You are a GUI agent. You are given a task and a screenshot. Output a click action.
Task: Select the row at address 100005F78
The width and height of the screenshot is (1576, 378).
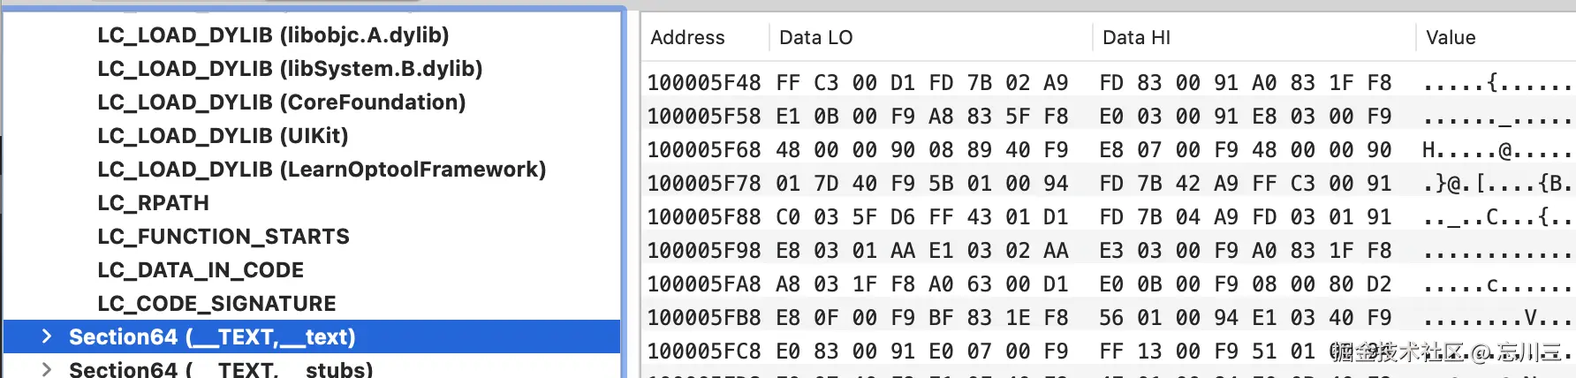(x=1109, y=184)
